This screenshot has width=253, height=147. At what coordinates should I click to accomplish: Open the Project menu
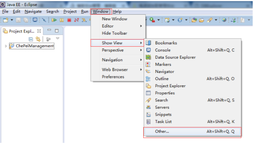coord(70,12)
